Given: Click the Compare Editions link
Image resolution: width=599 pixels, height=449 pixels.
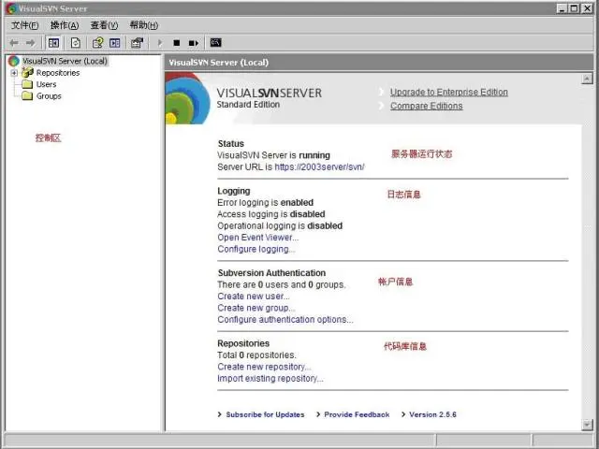Looking at the screenshot, I should pyautogui.click(x=427, y=106).
